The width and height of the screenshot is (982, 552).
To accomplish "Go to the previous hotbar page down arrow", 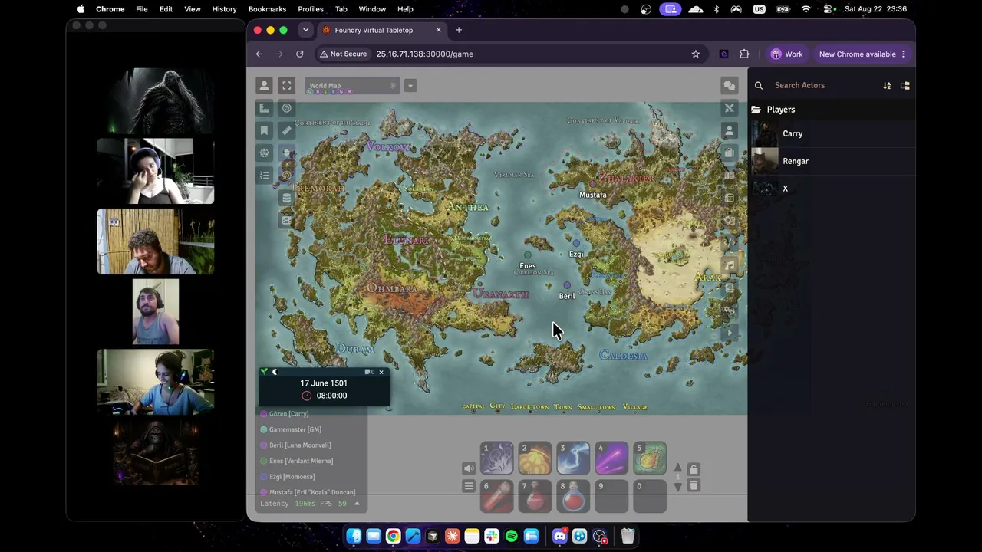I will (677, 487).
